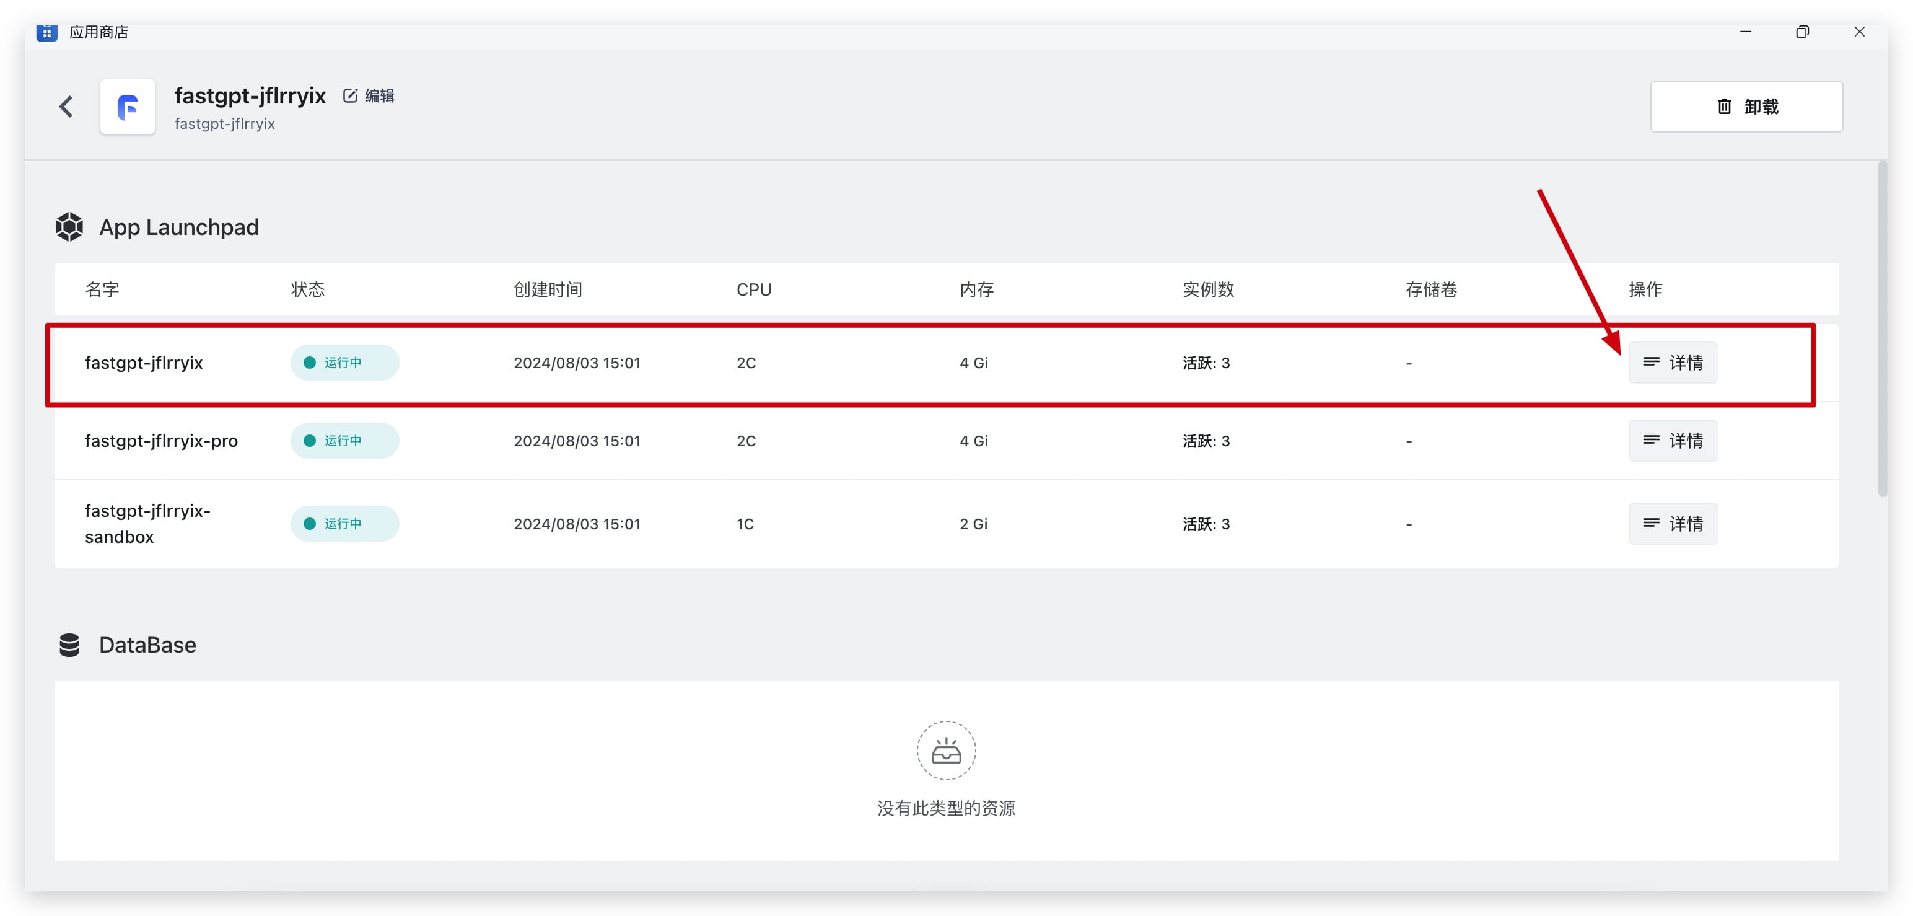Click the fastgpt-jflrryix-pro name cell

click(161, 441)
